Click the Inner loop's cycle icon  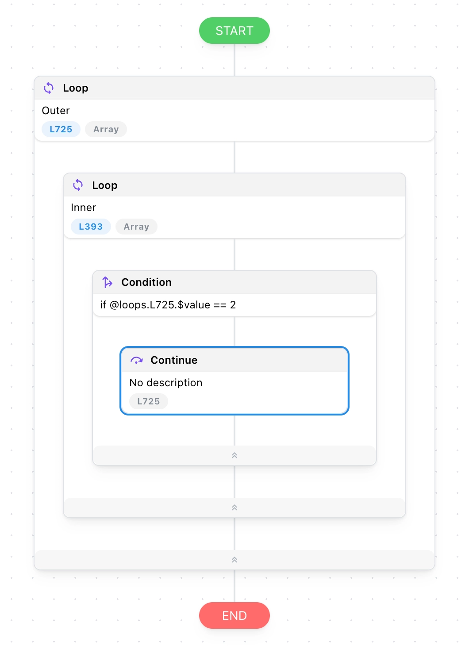click(78, 185)
